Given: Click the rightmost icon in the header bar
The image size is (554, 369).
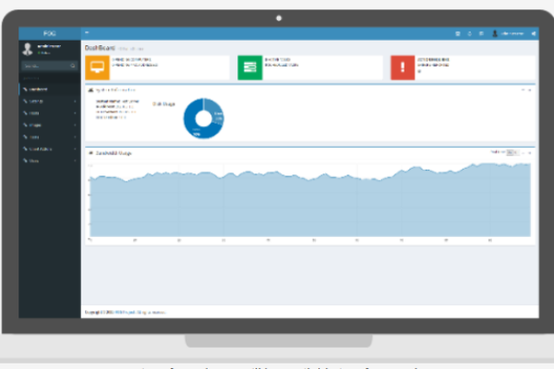Looking at the screenshot, I should (535, 33).
